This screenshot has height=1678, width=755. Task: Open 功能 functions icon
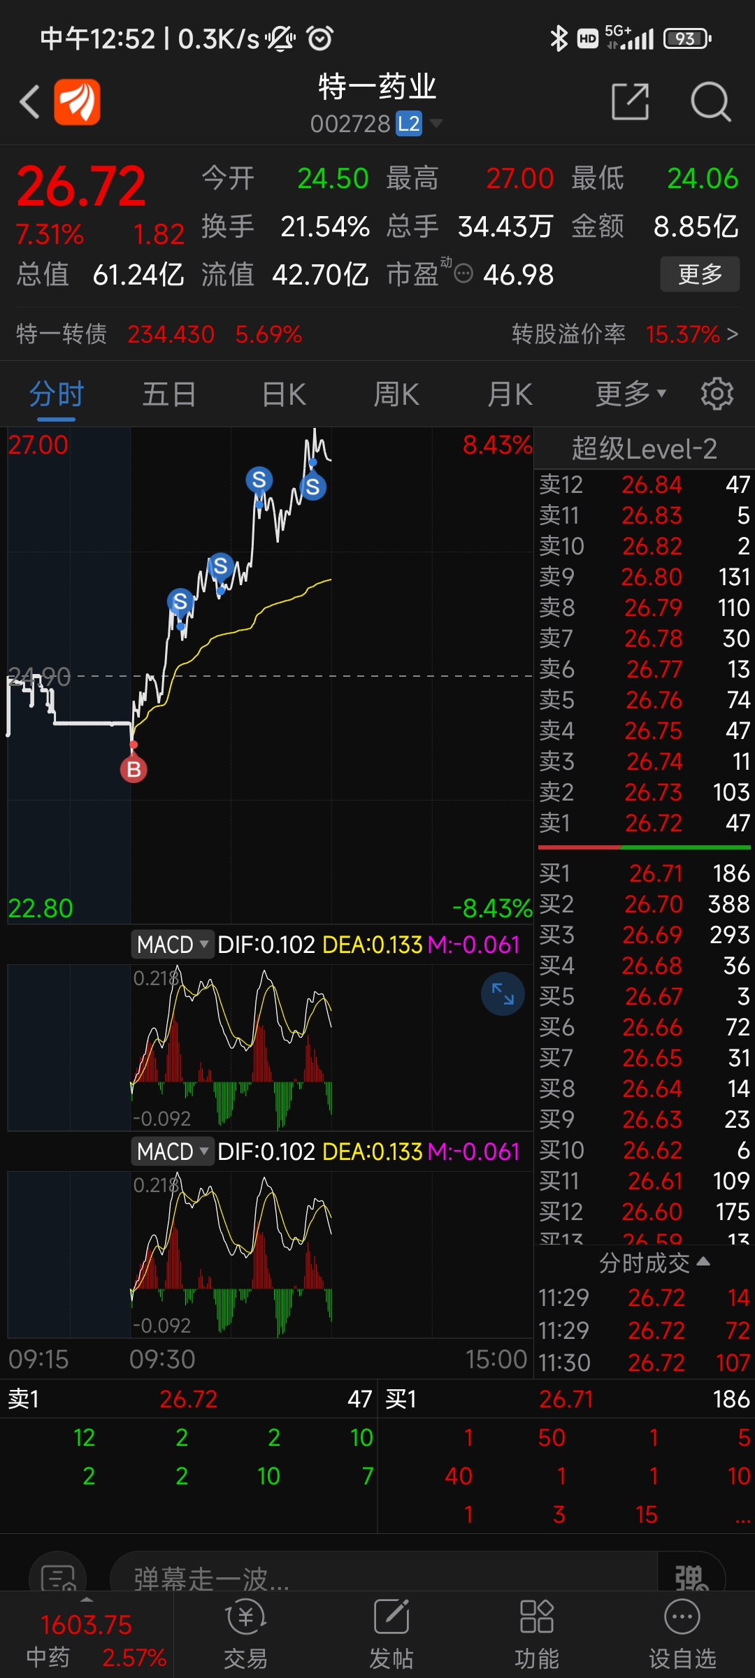(x=536, y=1635)
